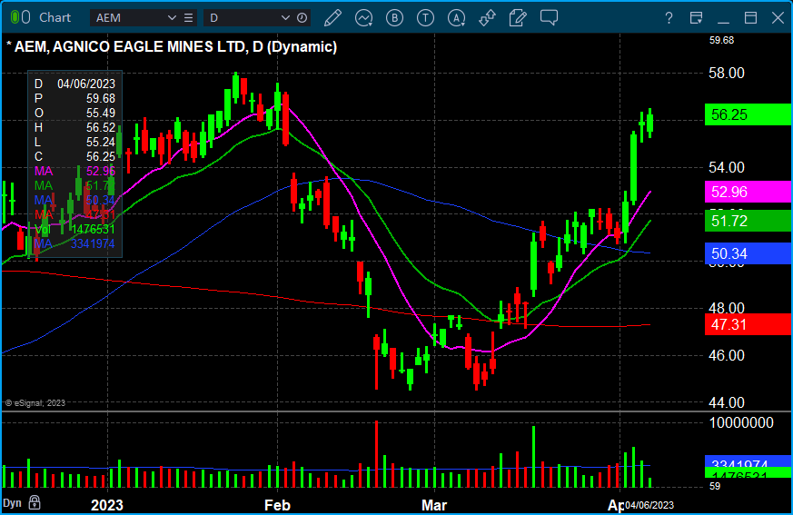Click the H 56.52 data window row
Image resolution: width=793 pixels, height=515 pixels.
(74, 127)
